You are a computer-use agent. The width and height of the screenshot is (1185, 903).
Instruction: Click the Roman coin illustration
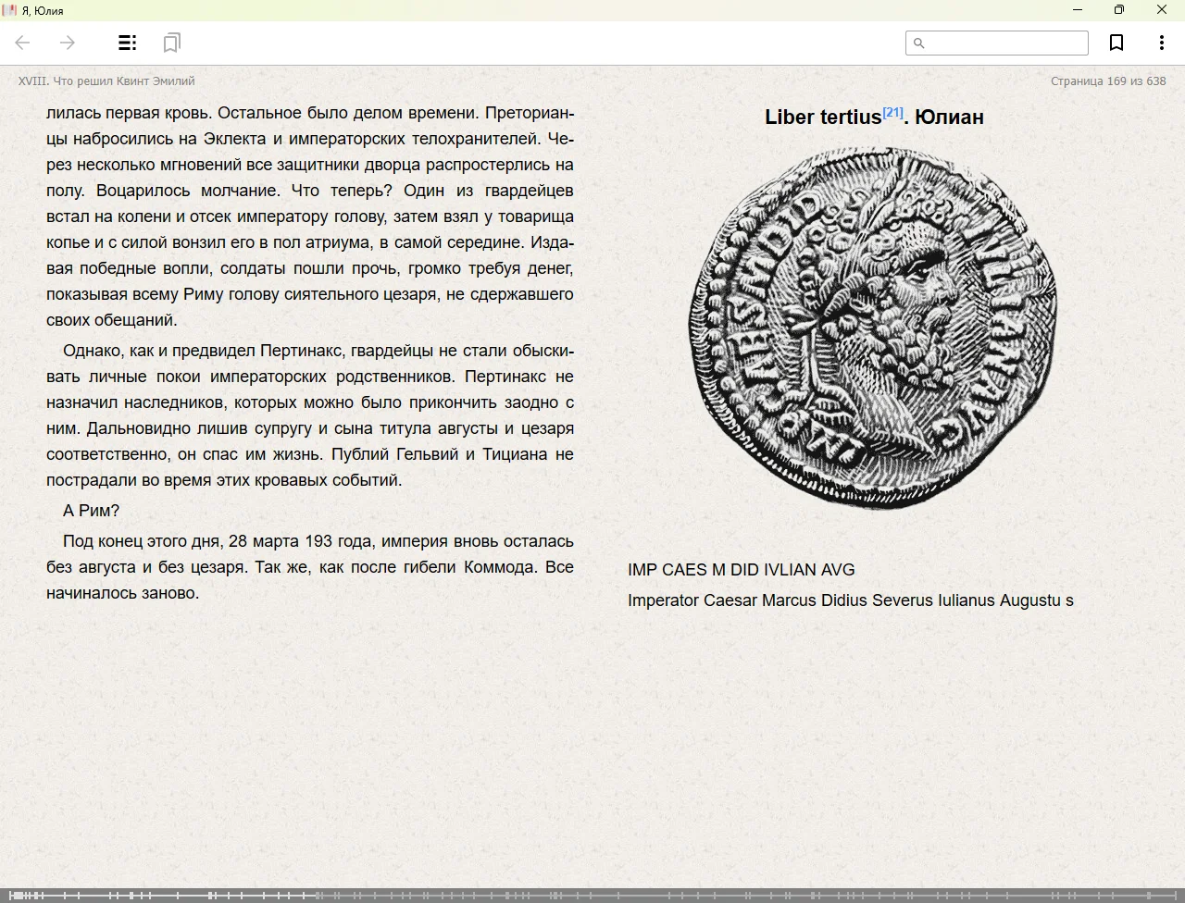coord(873,327)
